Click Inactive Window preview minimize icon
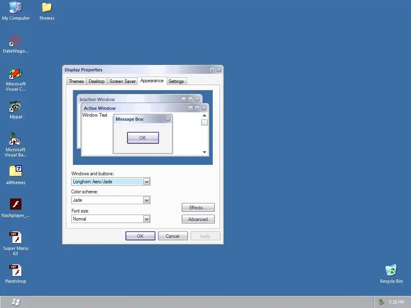411x308 pixels. coord(183,99)
